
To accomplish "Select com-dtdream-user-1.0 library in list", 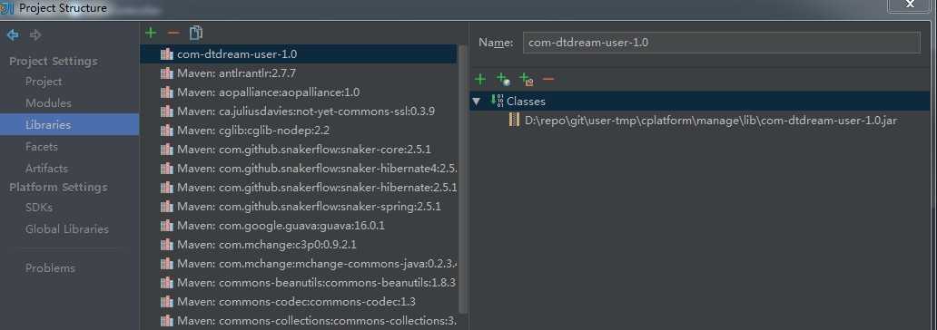I will tap(299, 53).
